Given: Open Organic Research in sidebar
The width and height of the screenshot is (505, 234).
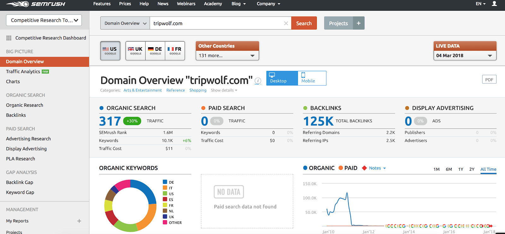Looking at the screenshot, I should point(25,105).
